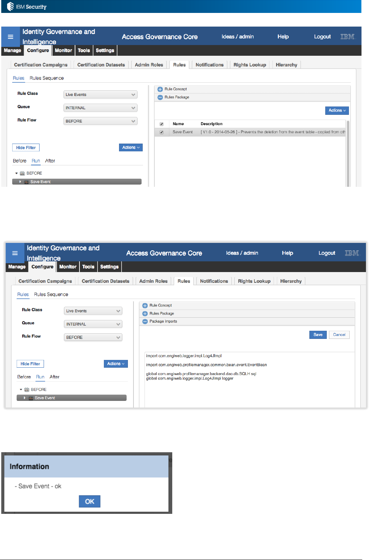Image resolution: width=370 pixels, height=560 pixels.
Task: Open Actions dropdown in lower left panel
Action: pyautogui.click(x=116, y=364)
